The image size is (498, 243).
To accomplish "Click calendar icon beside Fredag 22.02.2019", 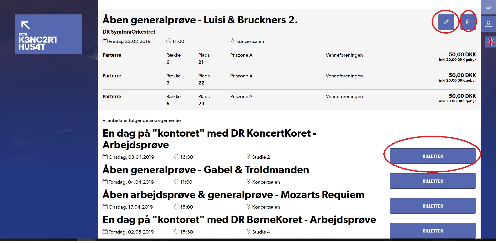I will click(x=105, y=41).
